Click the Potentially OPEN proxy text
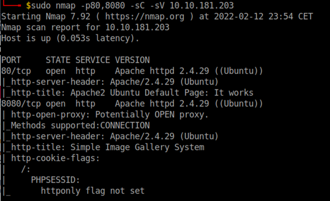 (152, 115)
